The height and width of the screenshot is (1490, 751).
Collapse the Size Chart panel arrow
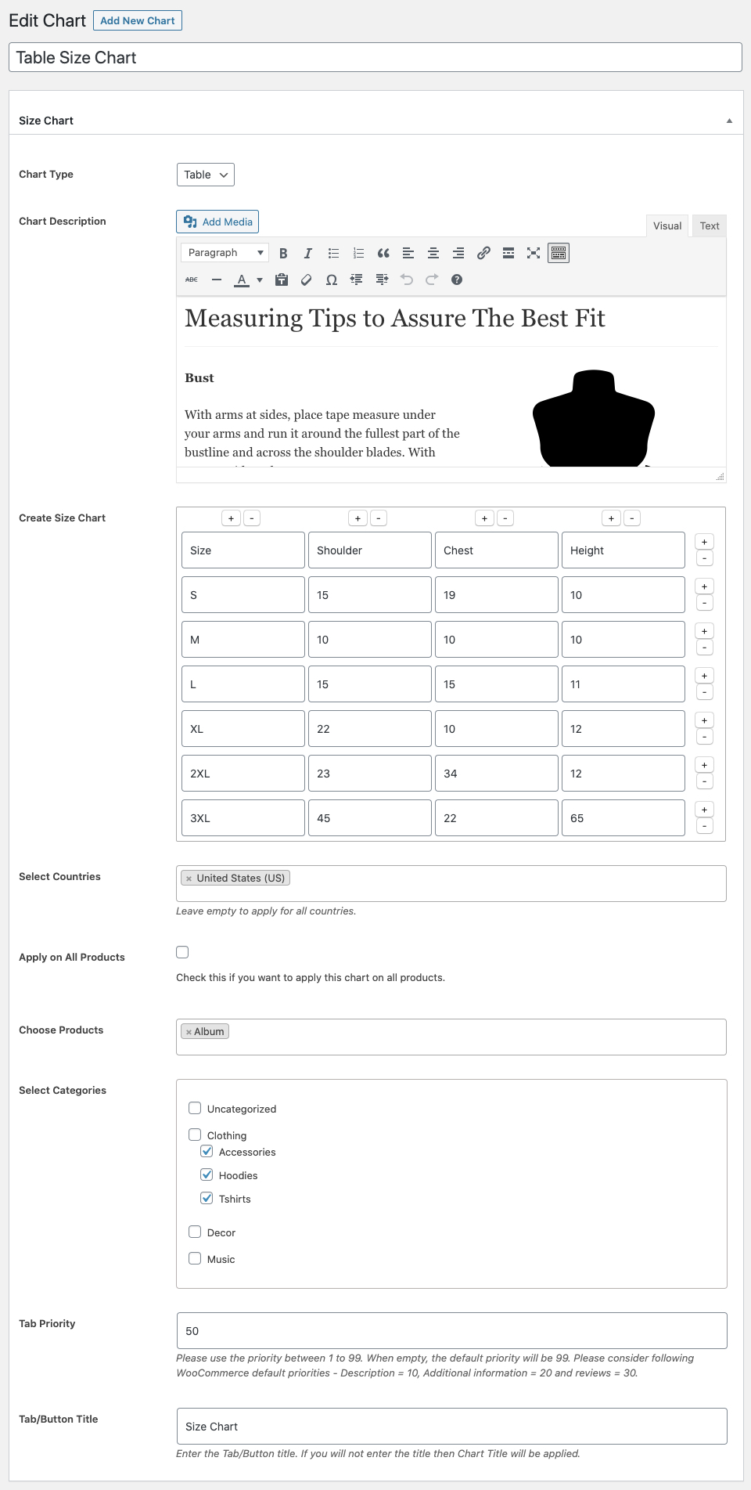729,121
